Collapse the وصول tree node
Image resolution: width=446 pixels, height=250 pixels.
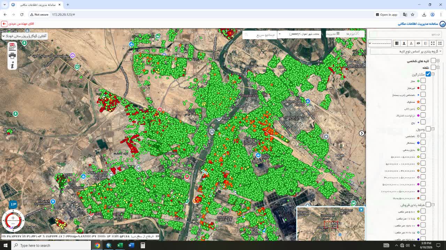433,129
